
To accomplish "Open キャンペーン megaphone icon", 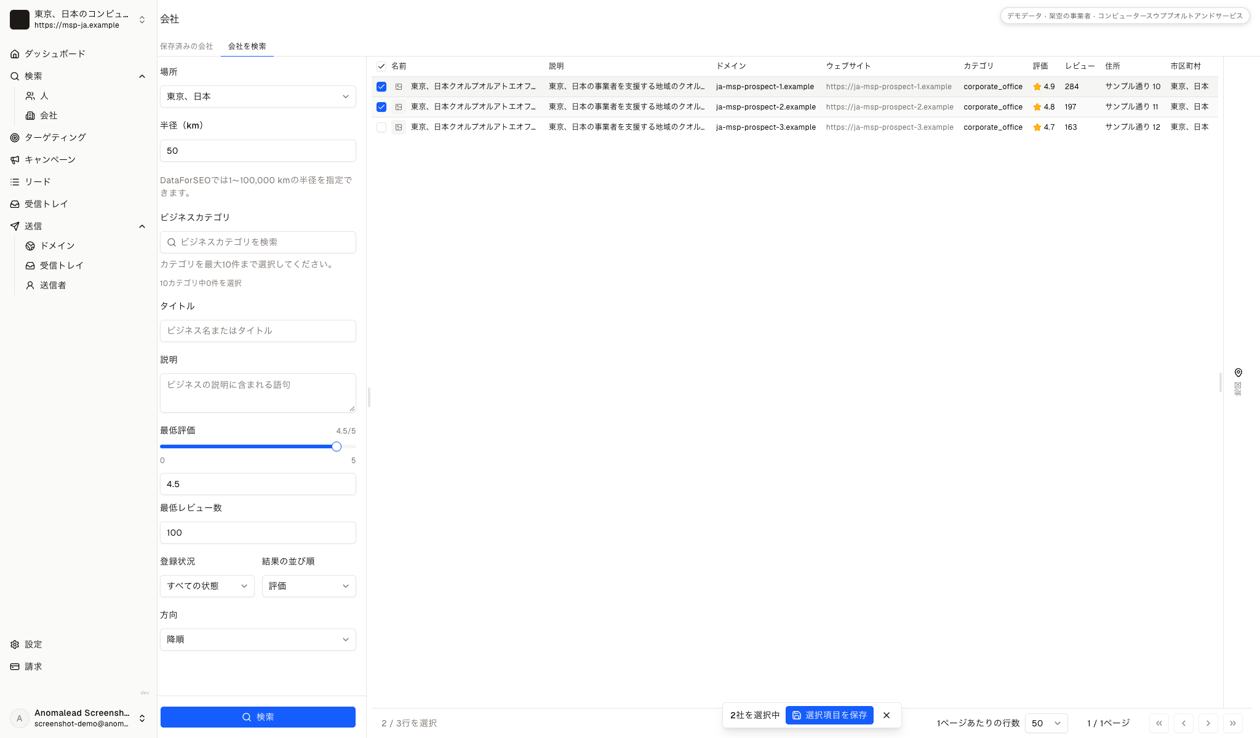I will (15, 160).
